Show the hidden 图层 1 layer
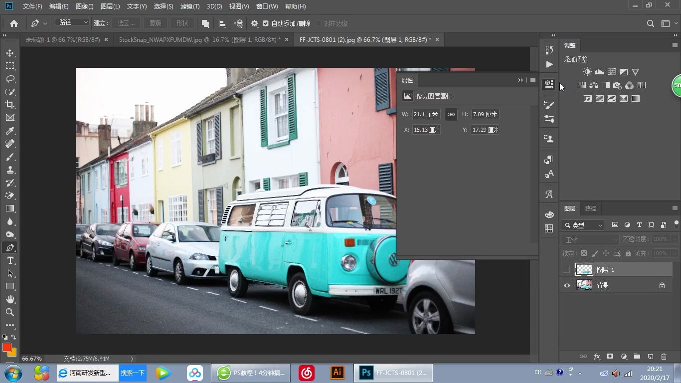The width and height of the screenshot is (681, 383). tap(567, 270)
